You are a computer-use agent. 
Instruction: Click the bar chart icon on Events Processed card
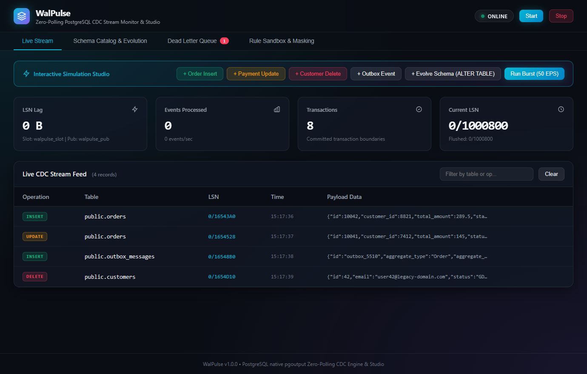pyautogui.click(x=277, y=109)
